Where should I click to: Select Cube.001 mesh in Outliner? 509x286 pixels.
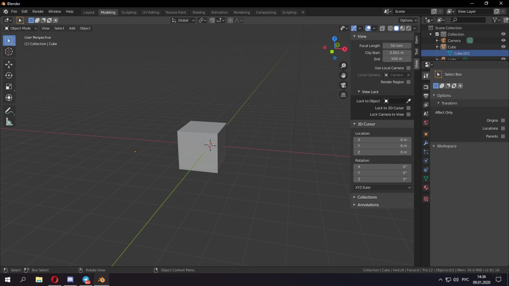pyautogui.click(x=462, y=53)
